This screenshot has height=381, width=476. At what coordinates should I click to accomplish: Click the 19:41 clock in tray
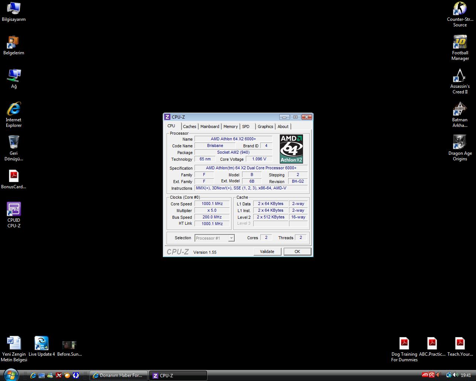pos(466,375)
